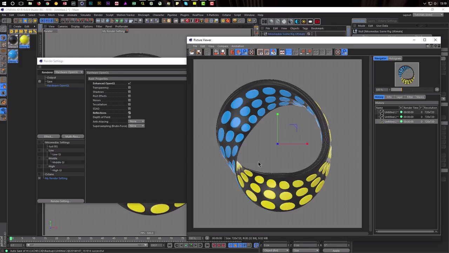Click the Windows Start button
Screen dimensions: 449x253
pos(4,4)
